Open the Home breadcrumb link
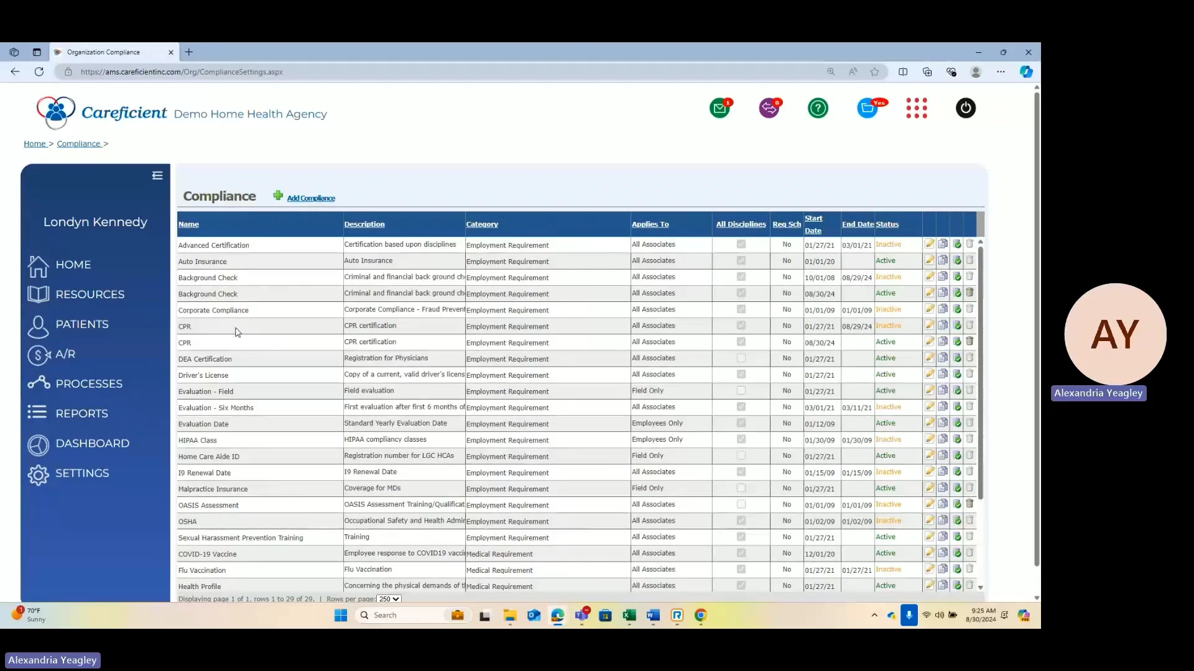Image resolution: width=1194 pixels, height=671 pixels. [x=34, y=143]
